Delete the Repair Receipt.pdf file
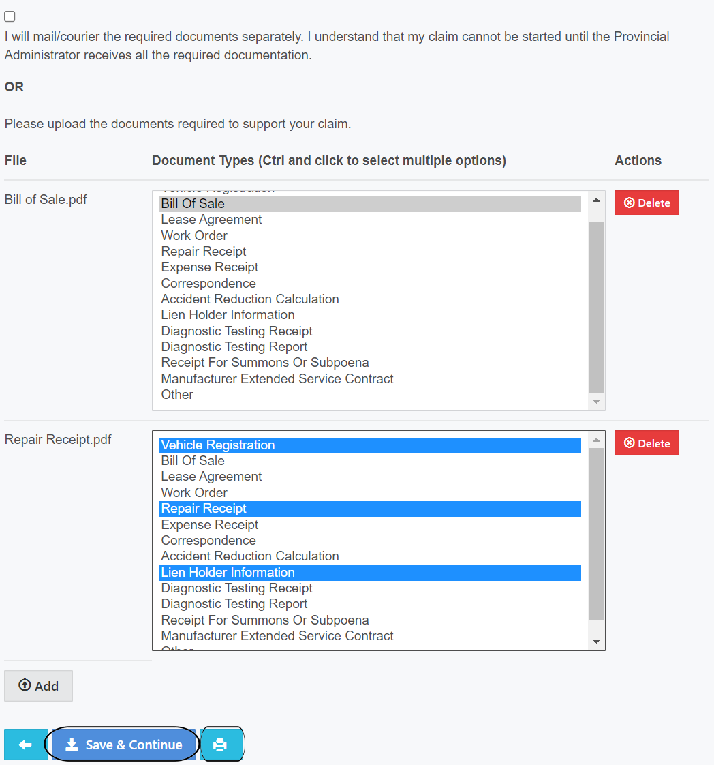714x765 pixels. 647,443
